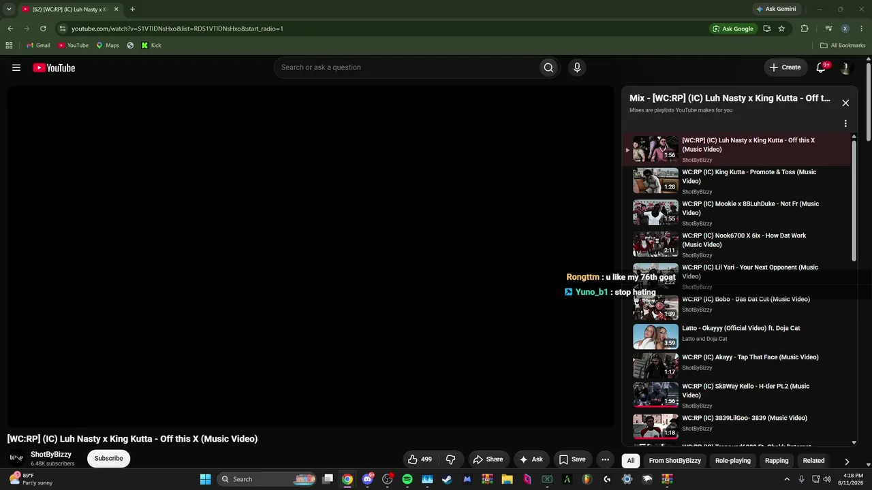Expand the Chrome tab search dropdown
This screenshot has width=872, height=490.
pos(9,10)
